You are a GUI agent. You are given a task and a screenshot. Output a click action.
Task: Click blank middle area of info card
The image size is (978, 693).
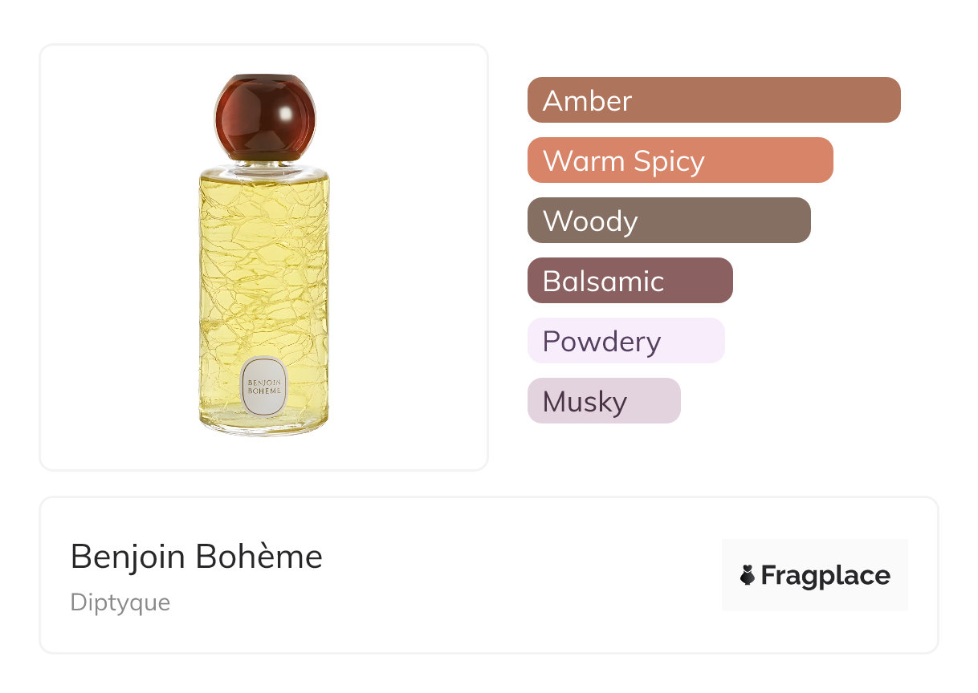tap(522, 575)
